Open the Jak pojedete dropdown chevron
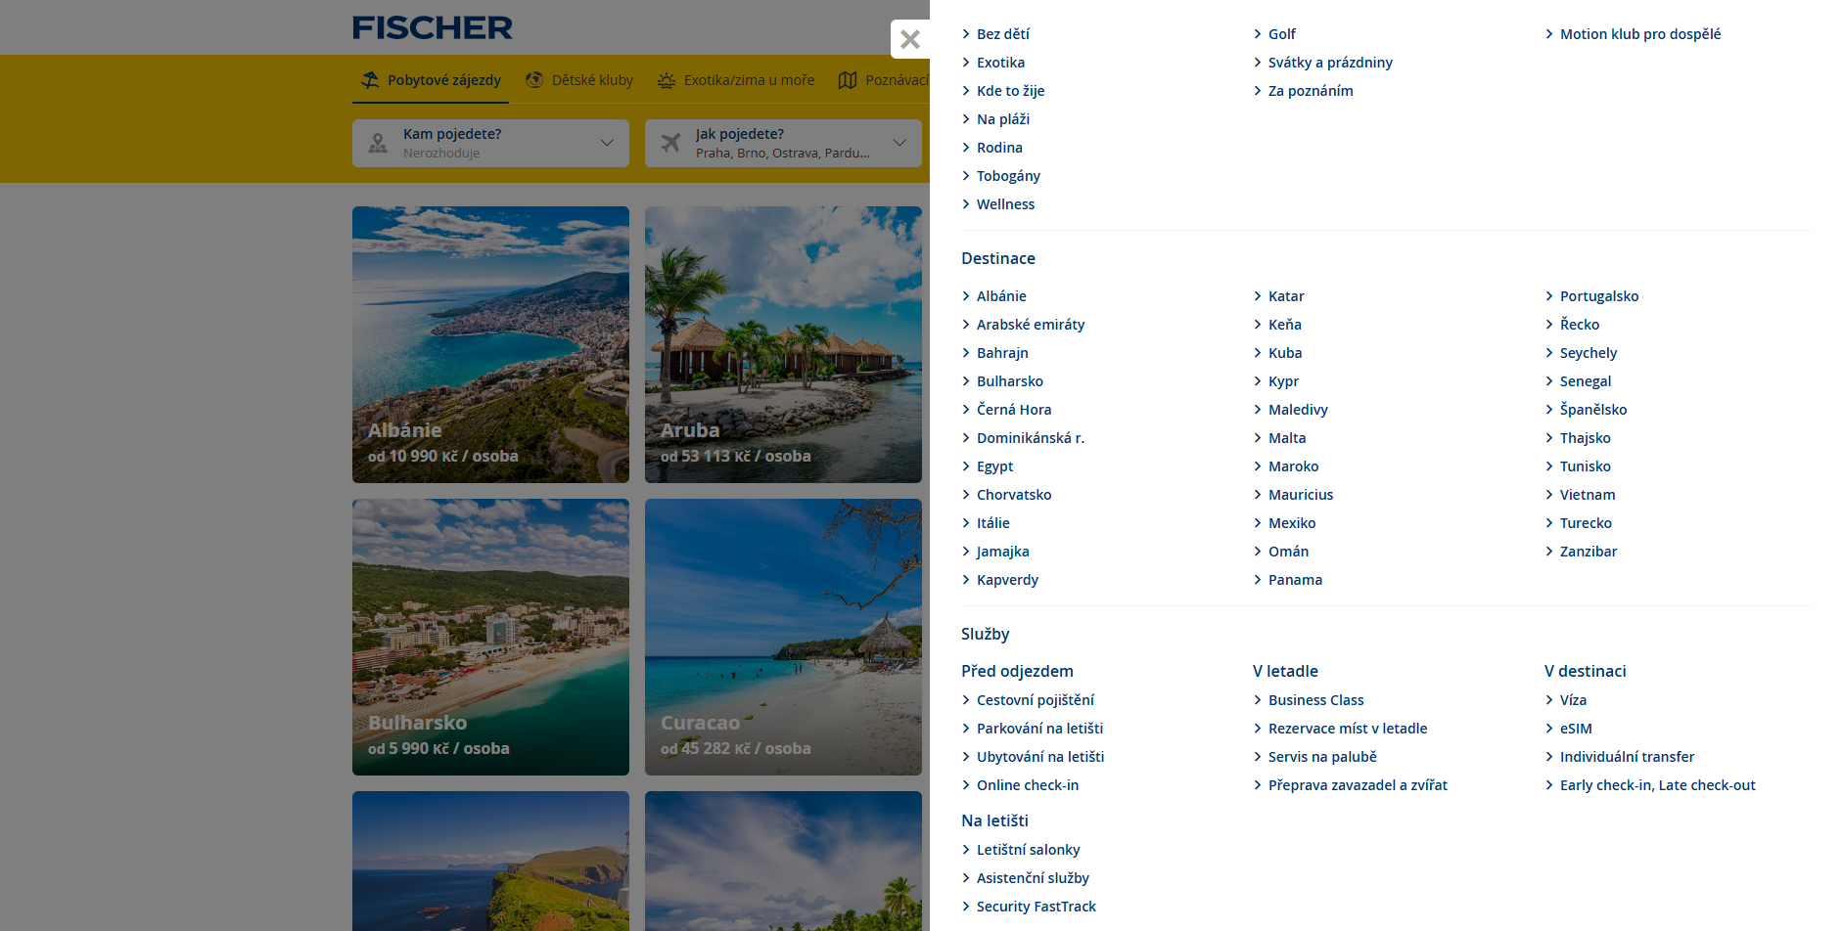 click(x=899, y=143)
